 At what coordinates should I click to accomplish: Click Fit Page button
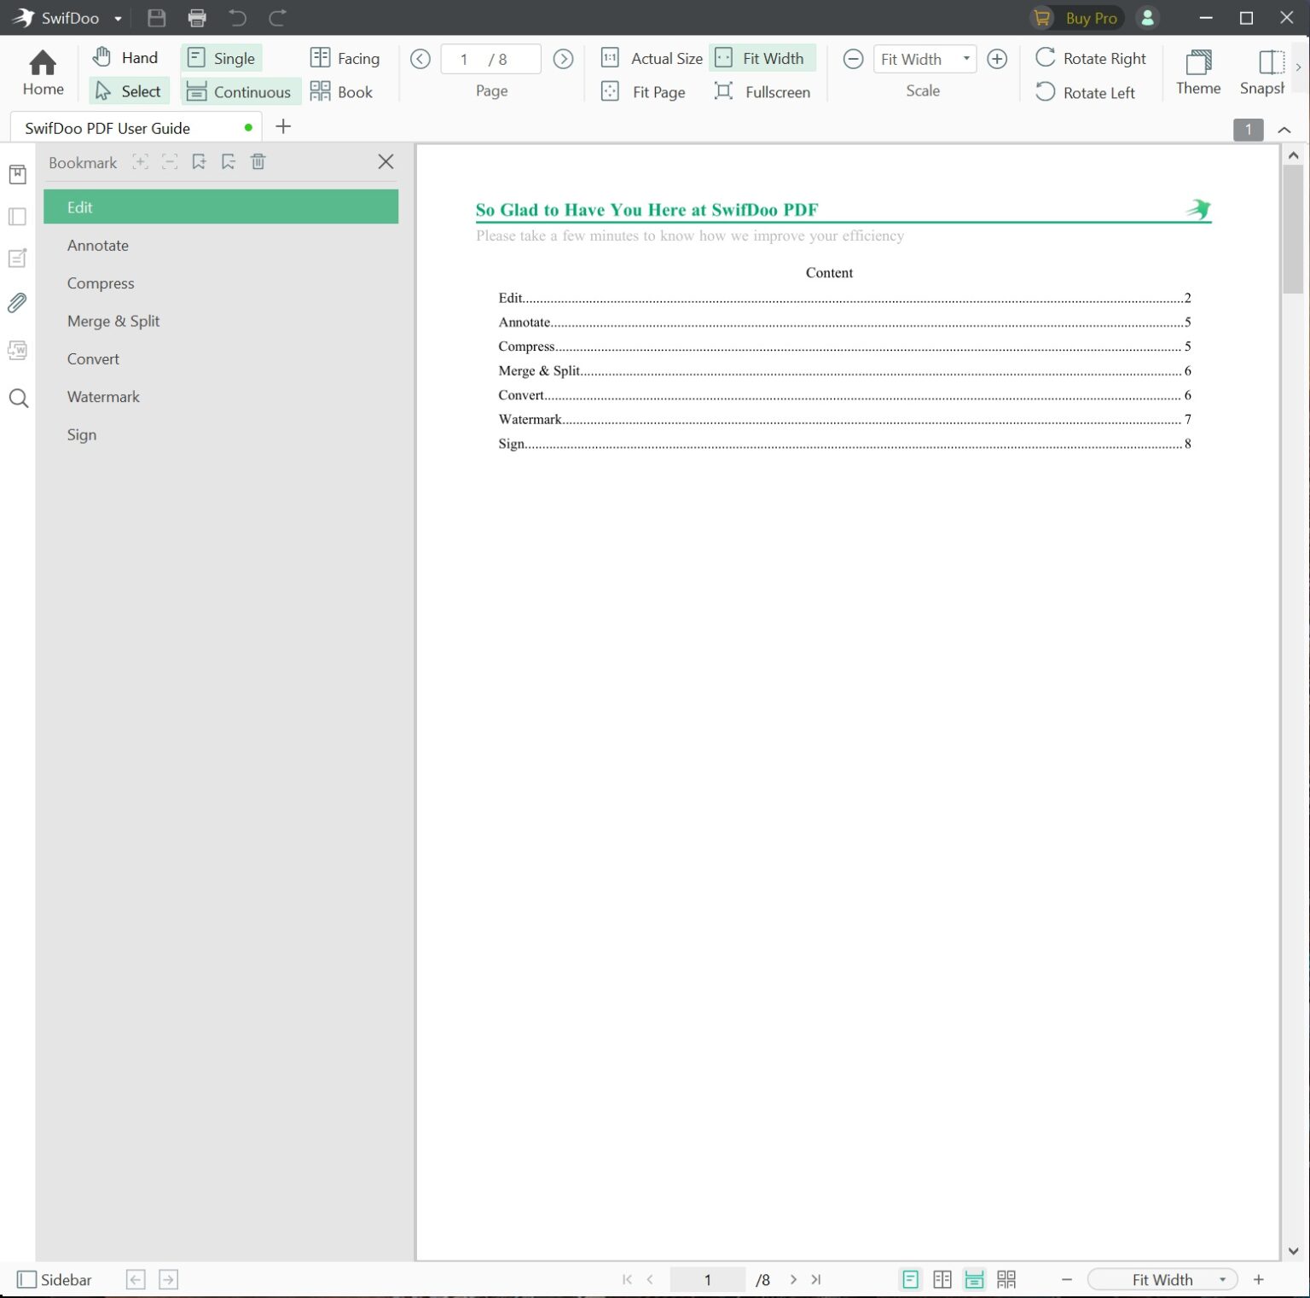[643, 91]
